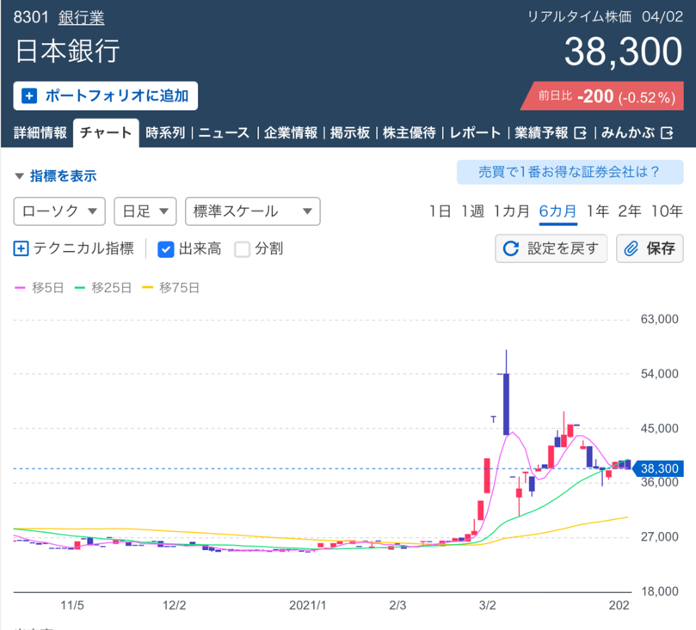The width and height of the screenshot is (696, 630).
Task: Click the 銀行業 sector link
Action: click(82, 18)
